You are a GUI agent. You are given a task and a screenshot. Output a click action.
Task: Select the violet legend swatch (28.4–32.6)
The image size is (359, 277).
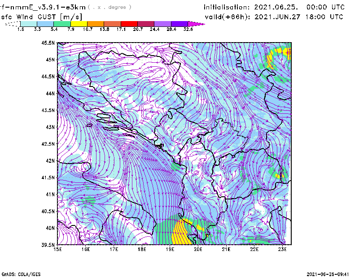pyautogui.click(x=179, y=24)
